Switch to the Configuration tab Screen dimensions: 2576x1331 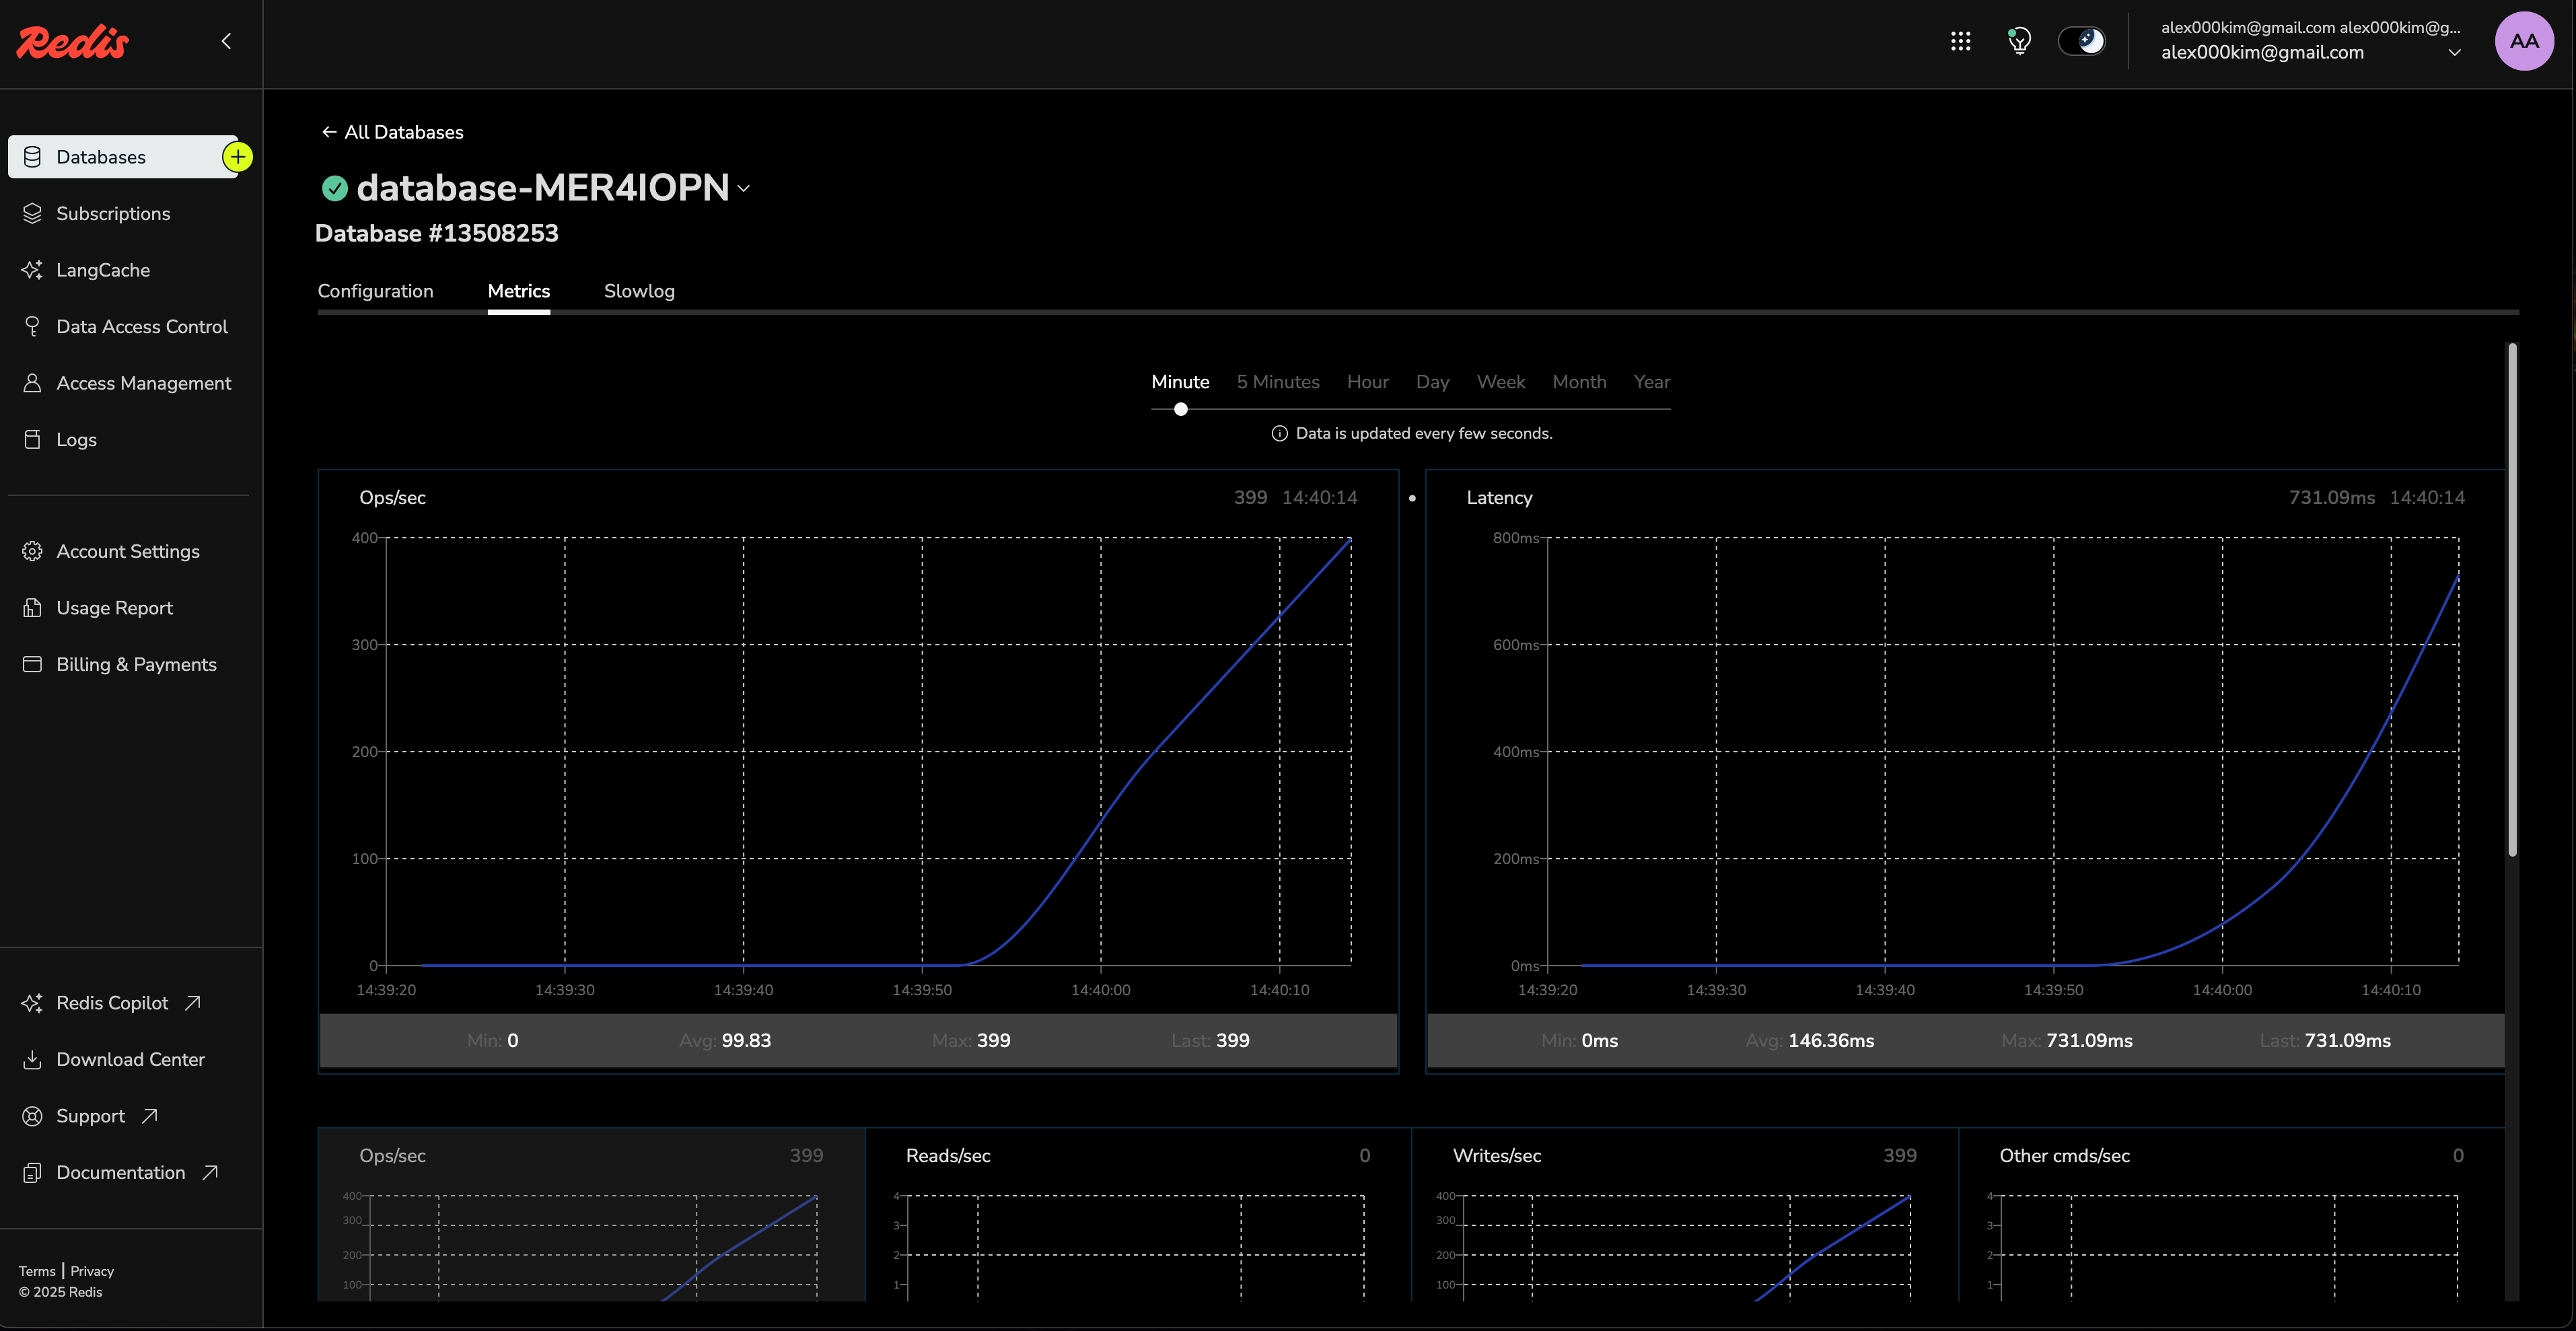[375, 291]
